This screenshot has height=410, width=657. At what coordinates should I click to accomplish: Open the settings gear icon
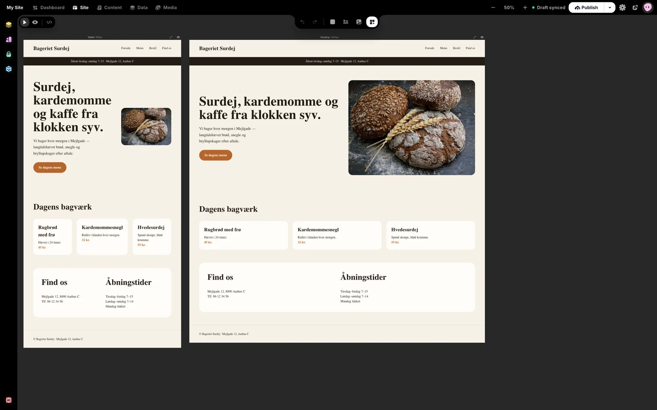tap(623, 7)
